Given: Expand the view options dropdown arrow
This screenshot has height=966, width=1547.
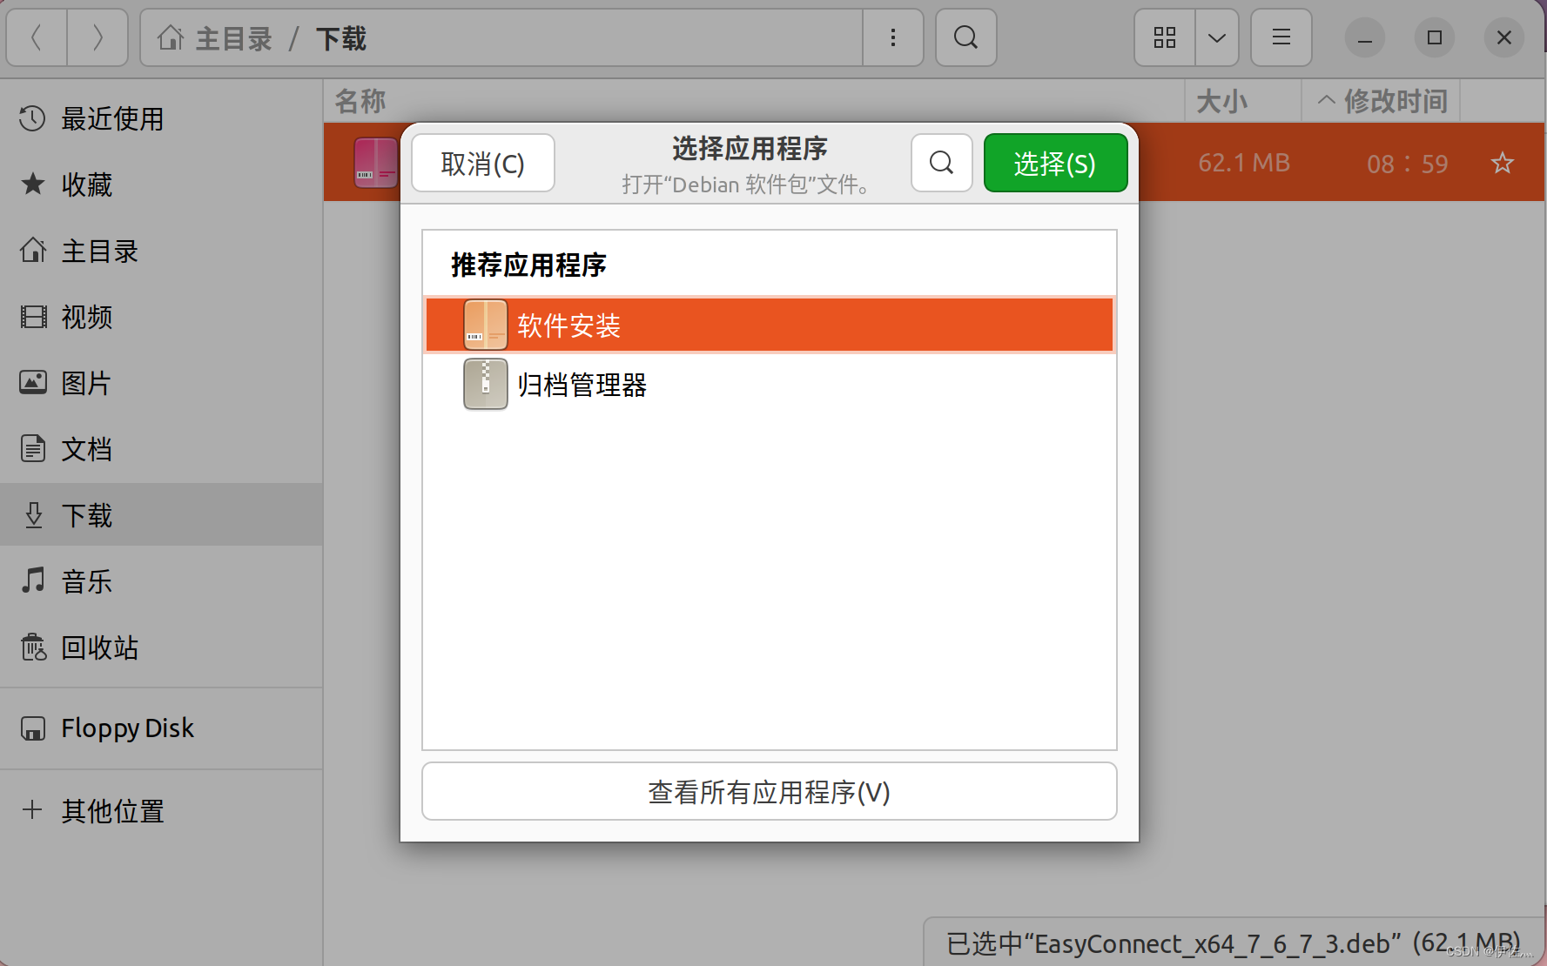Looking at the screenshot, I should (1217, 37).
